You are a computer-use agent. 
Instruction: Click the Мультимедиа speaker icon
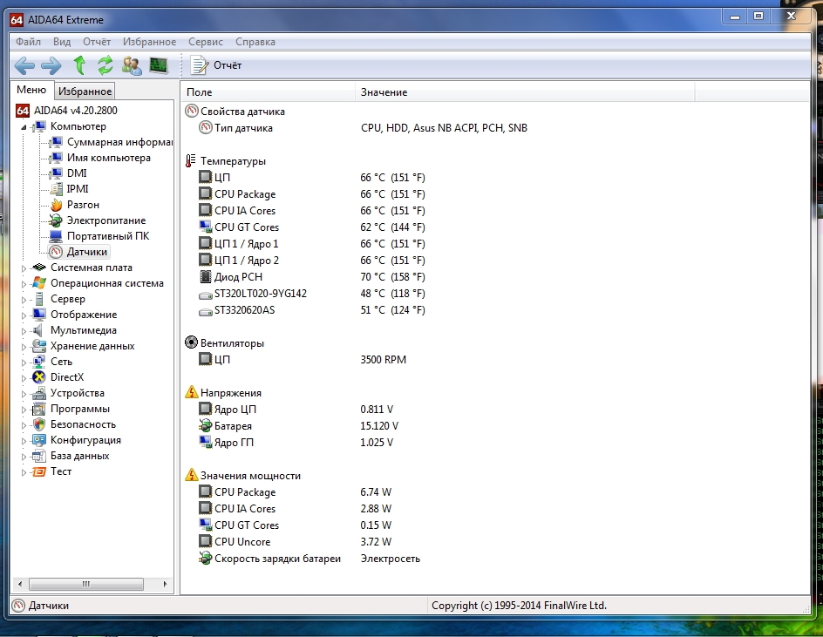click(x=39, y=330)
